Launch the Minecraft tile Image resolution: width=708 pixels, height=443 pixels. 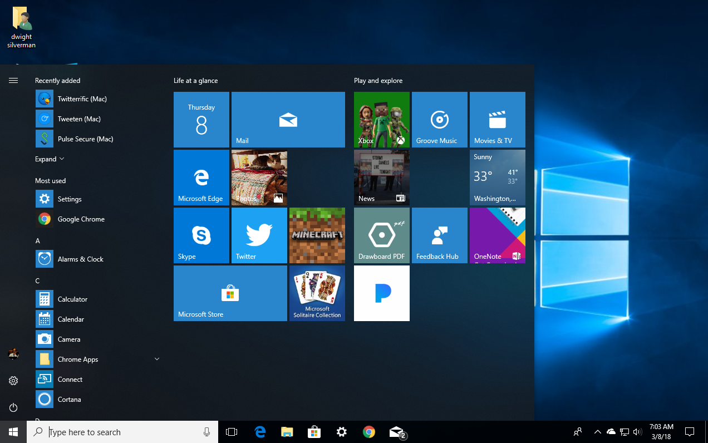(x=317, y=235)
